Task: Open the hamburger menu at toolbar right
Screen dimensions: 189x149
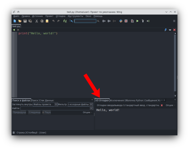Action: click(x=174, y=21)
